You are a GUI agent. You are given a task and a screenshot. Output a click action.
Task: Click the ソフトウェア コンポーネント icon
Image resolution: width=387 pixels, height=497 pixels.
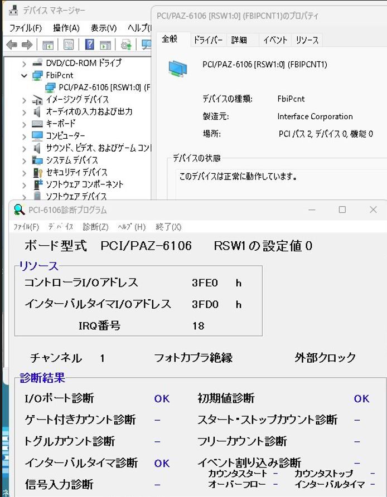(x=38, y=184)
